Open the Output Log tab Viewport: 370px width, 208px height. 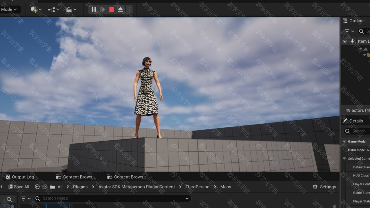tap(20, 177)
